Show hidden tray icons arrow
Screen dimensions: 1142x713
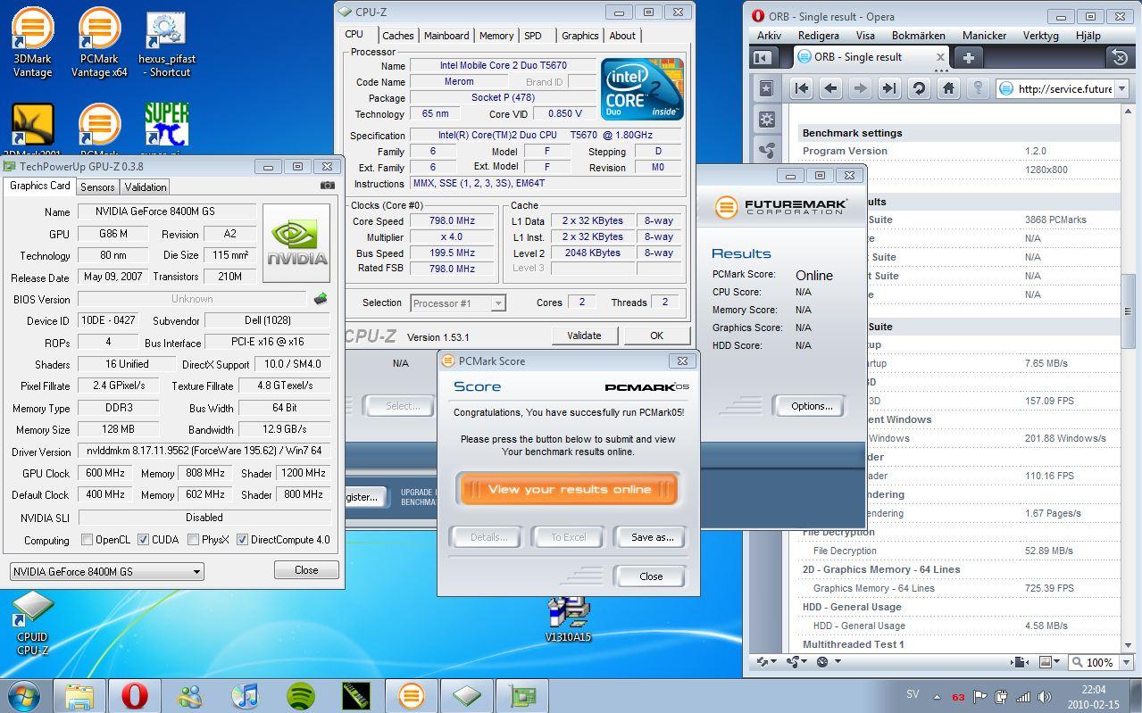(x=937, y=697)
